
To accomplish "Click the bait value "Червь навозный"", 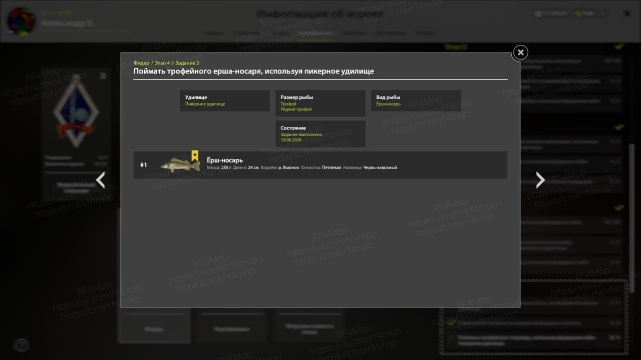I will tap(380, 167).
